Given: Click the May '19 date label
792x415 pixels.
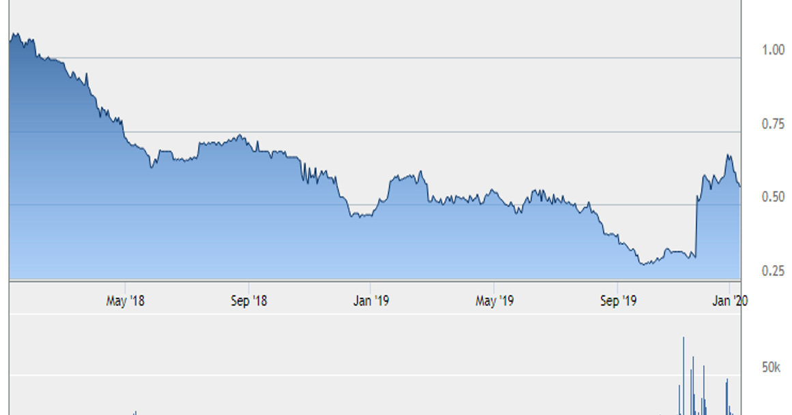Looking at the screenshot, I should [494, 301].
